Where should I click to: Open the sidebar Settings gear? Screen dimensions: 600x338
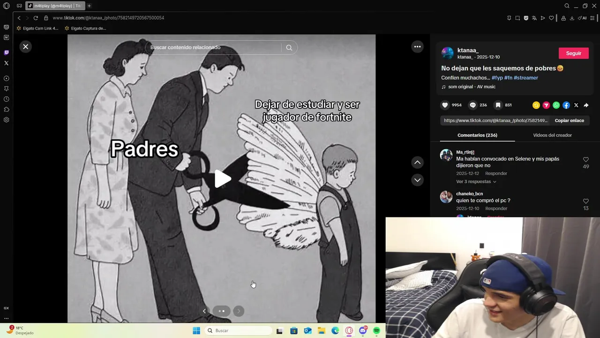tap(7, 120)
